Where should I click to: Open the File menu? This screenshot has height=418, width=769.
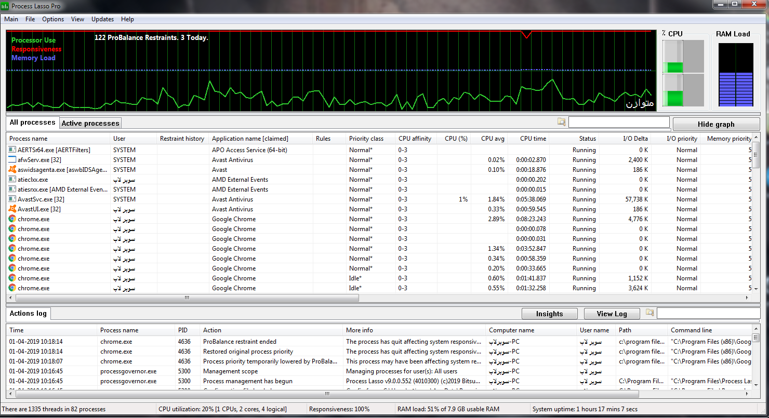click(30, 19)
